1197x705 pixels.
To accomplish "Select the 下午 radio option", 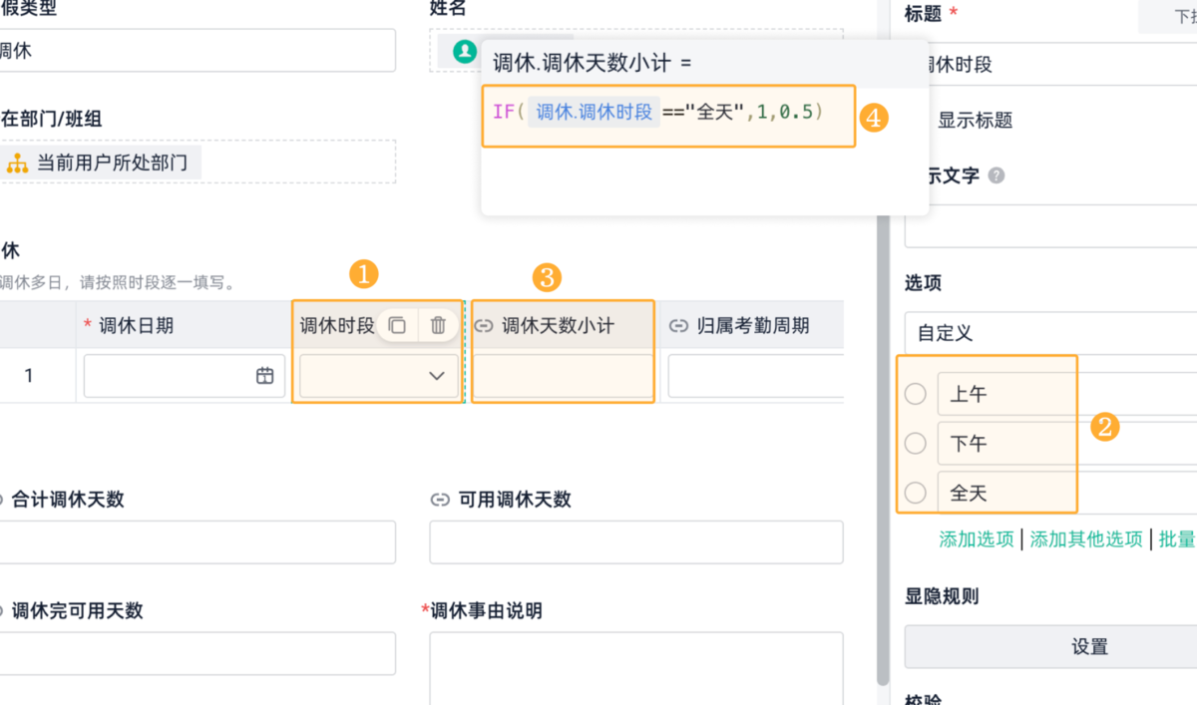I will click(x=915, y=443).
